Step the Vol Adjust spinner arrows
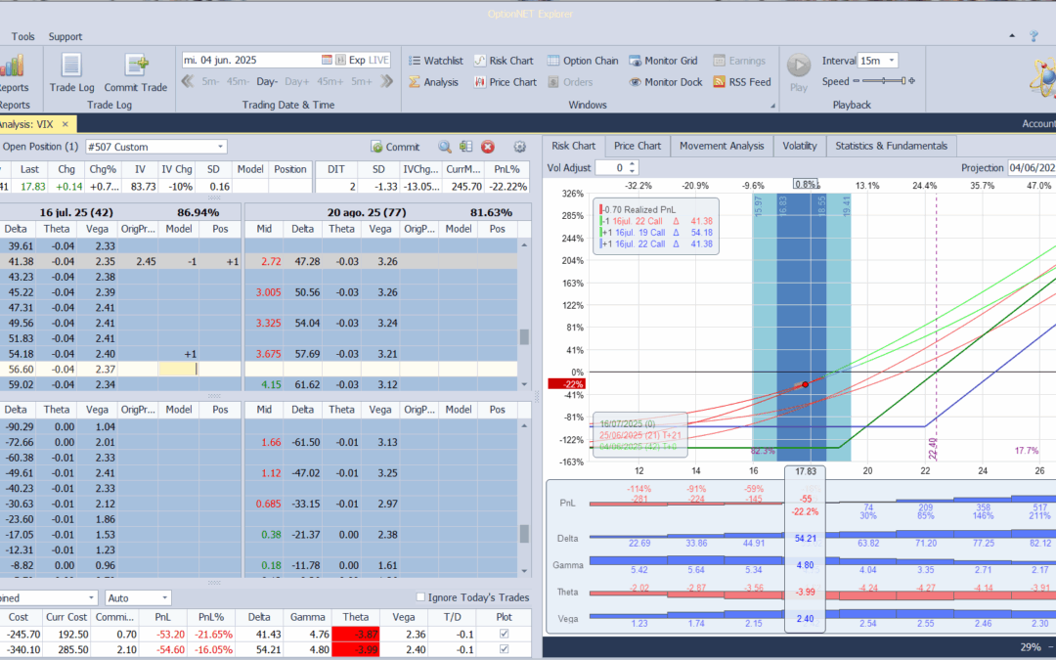The height and width of the screenshot is (660, 1056). click(633, 168)
